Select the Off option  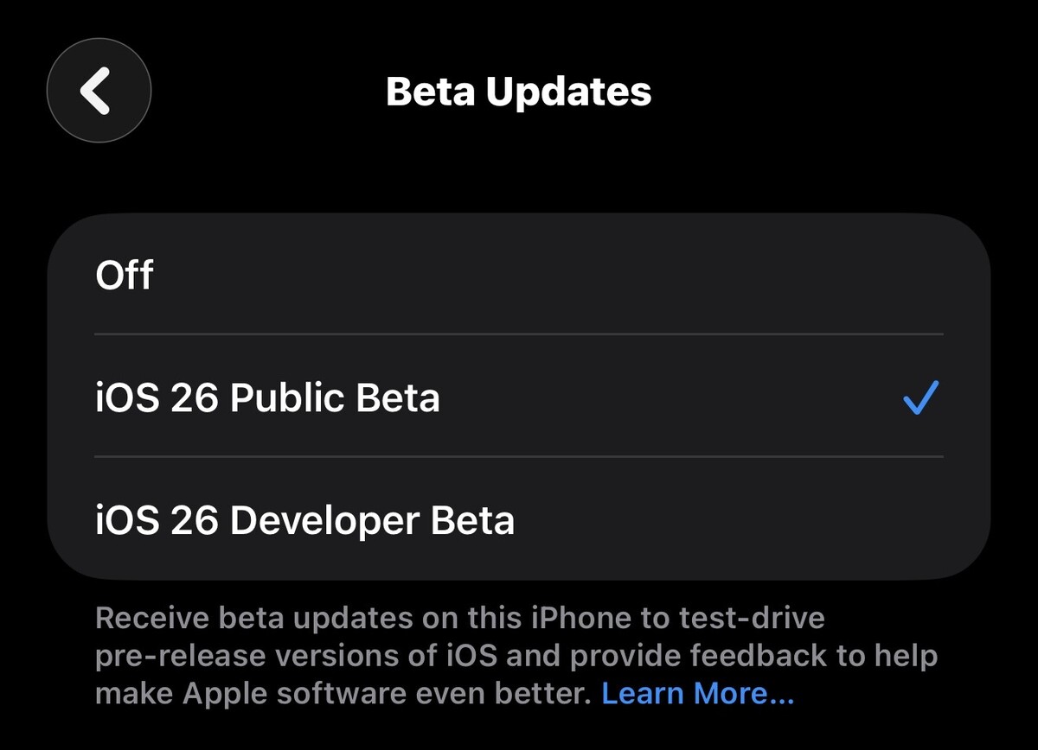tap(519, 276)
